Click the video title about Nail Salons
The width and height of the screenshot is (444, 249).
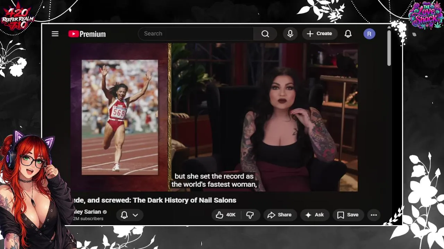click(x=154, y=200)
